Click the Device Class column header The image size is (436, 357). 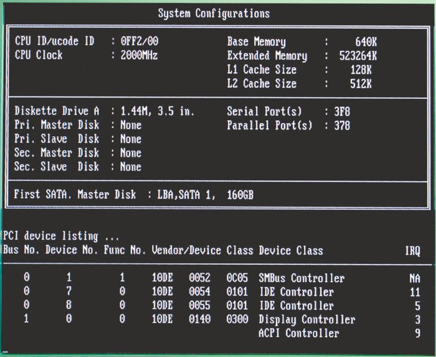coord(291,251)
